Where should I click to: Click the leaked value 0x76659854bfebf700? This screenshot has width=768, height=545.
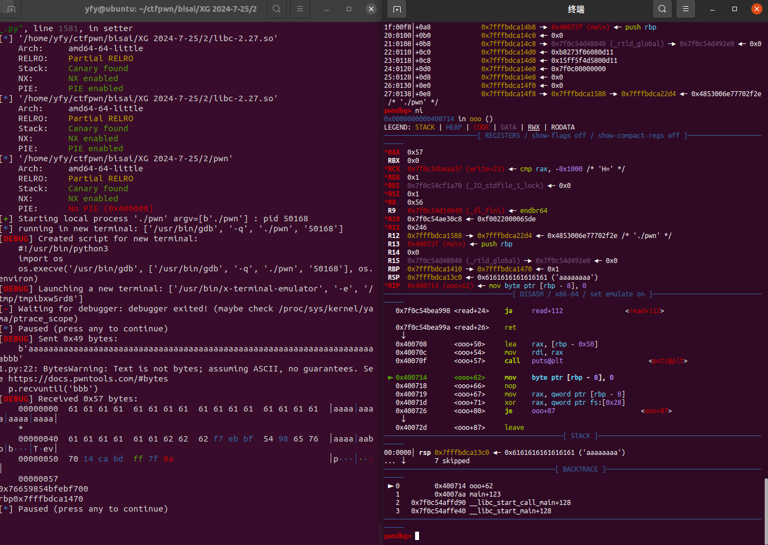[44, 489]
